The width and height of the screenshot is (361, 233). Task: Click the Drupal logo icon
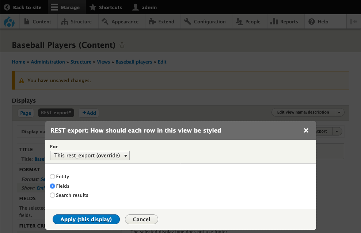[x=9, y=22]
